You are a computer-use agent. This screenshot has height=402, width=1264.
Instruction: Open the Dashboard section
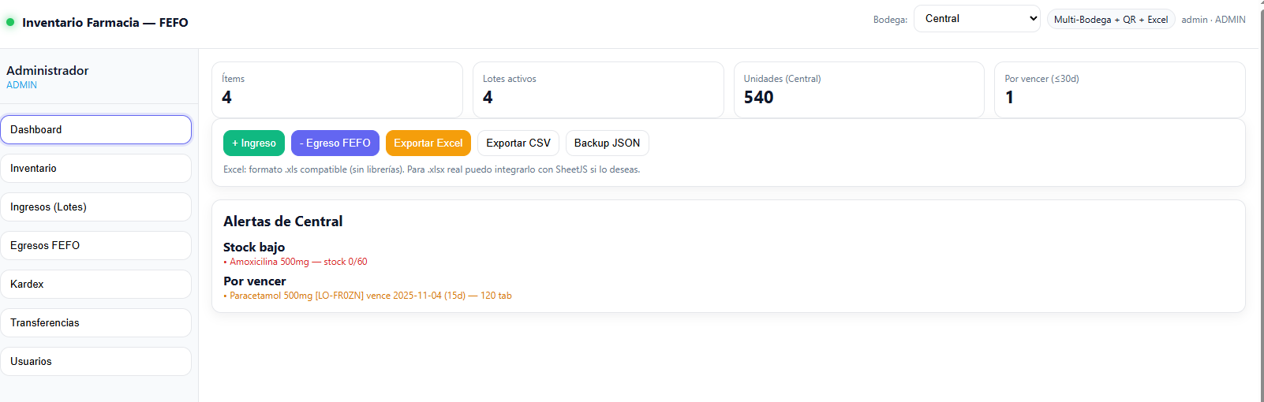click(95, 130)
